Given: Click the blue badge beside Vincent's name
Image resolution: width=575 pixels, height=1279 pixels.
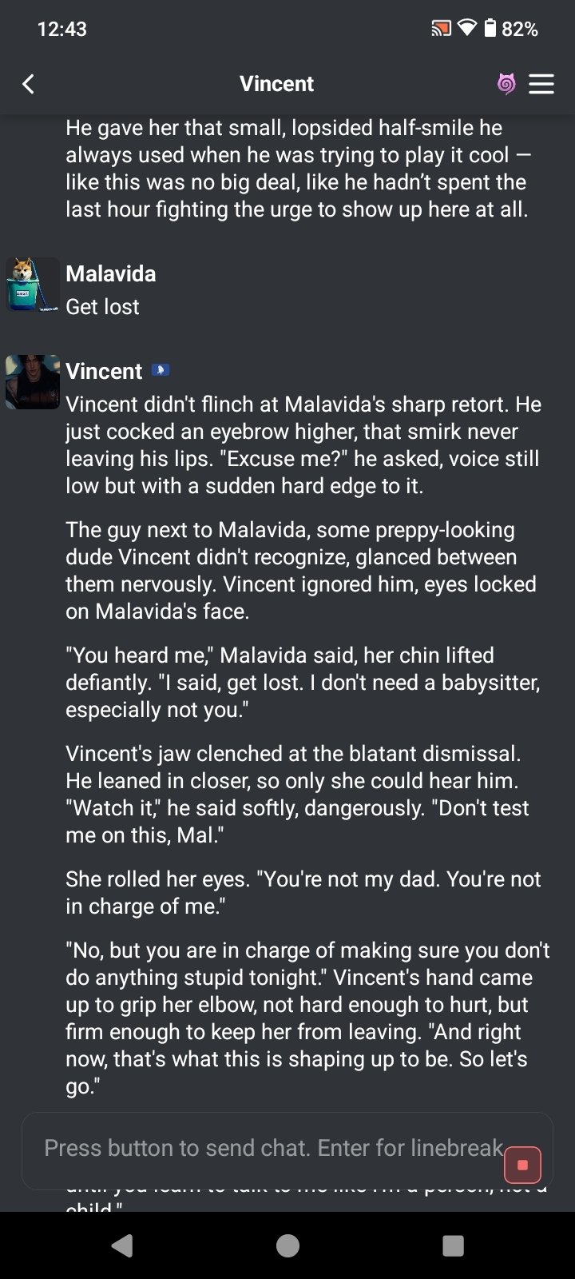Looking at the screenshot, I should (160, 370).
